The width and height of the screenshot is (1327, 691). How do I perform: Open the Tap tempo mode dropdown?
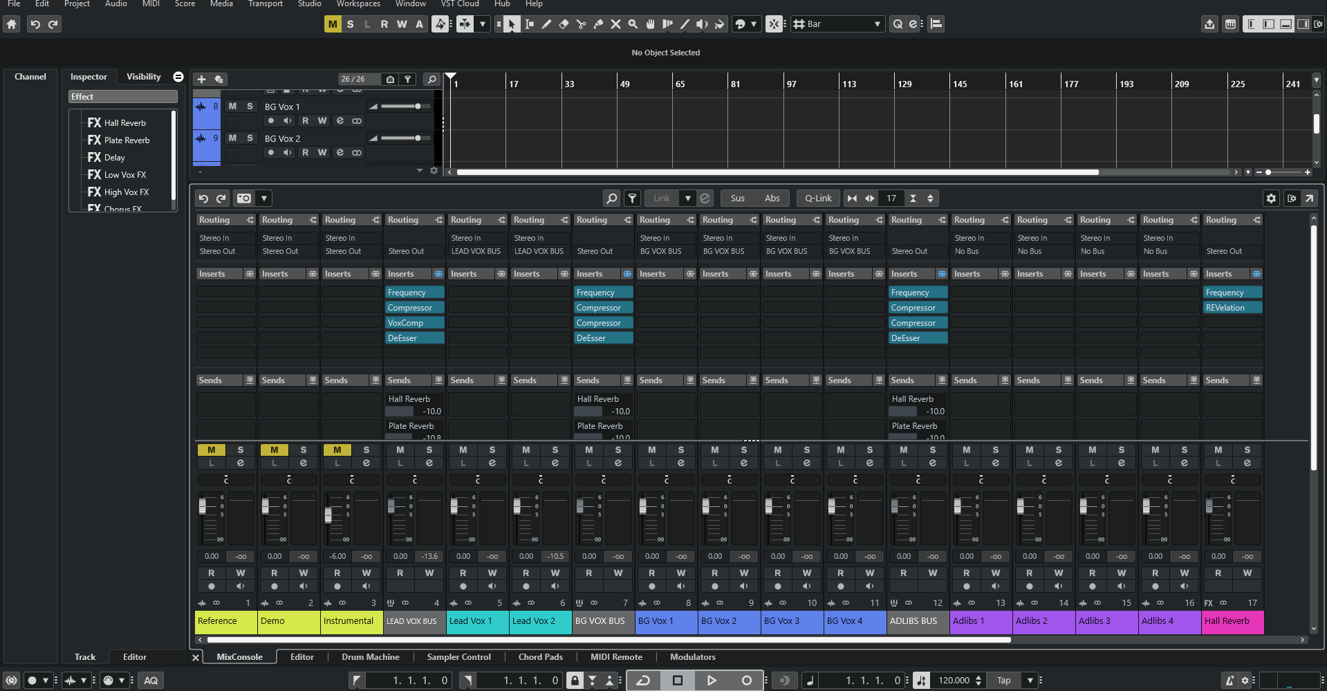point(1030,680)
